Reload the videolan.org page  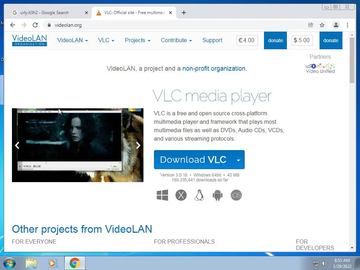click(x=35, y=25)
